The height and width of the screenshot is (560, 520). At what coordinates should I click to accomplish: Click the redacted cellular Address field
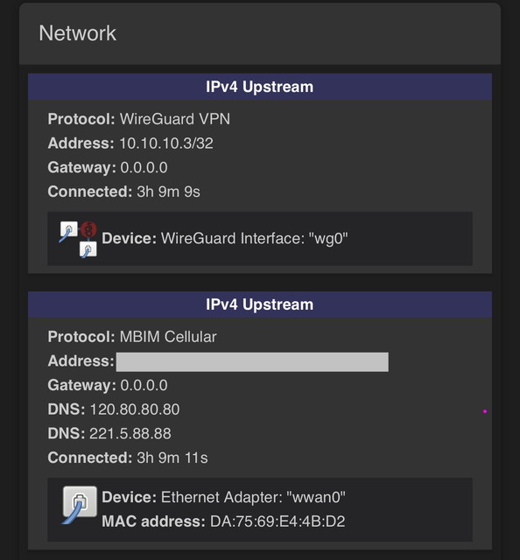pos(252,361)
